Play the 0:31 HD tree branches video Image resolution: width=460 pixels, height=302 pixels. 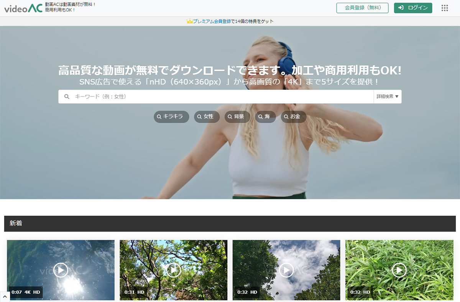(173, 270)
